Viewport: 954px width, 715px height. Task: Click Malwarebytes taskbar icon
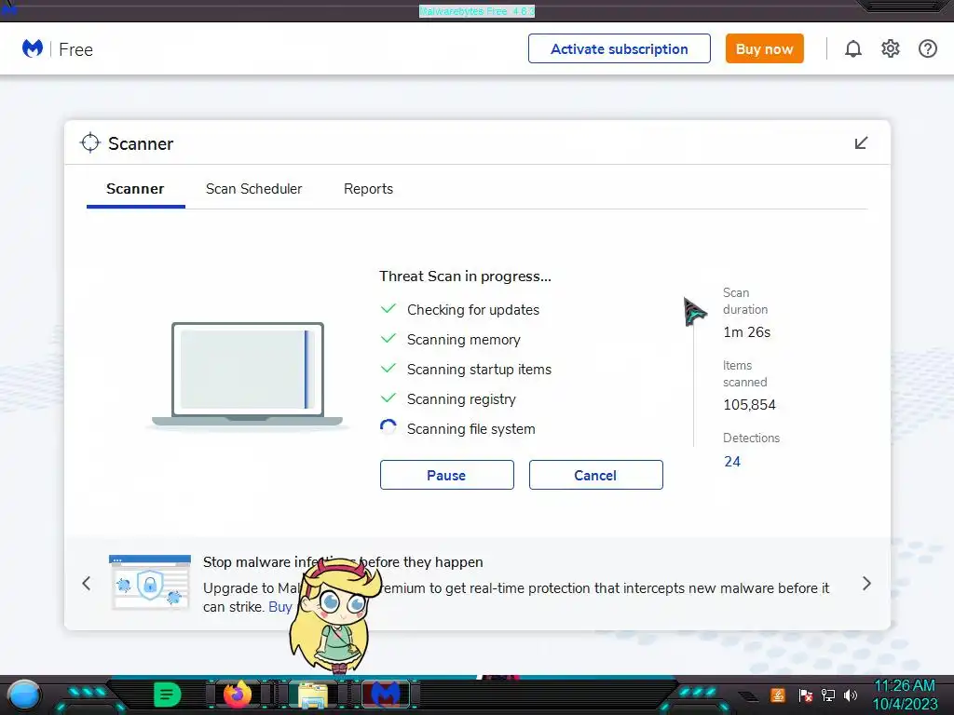386,695
